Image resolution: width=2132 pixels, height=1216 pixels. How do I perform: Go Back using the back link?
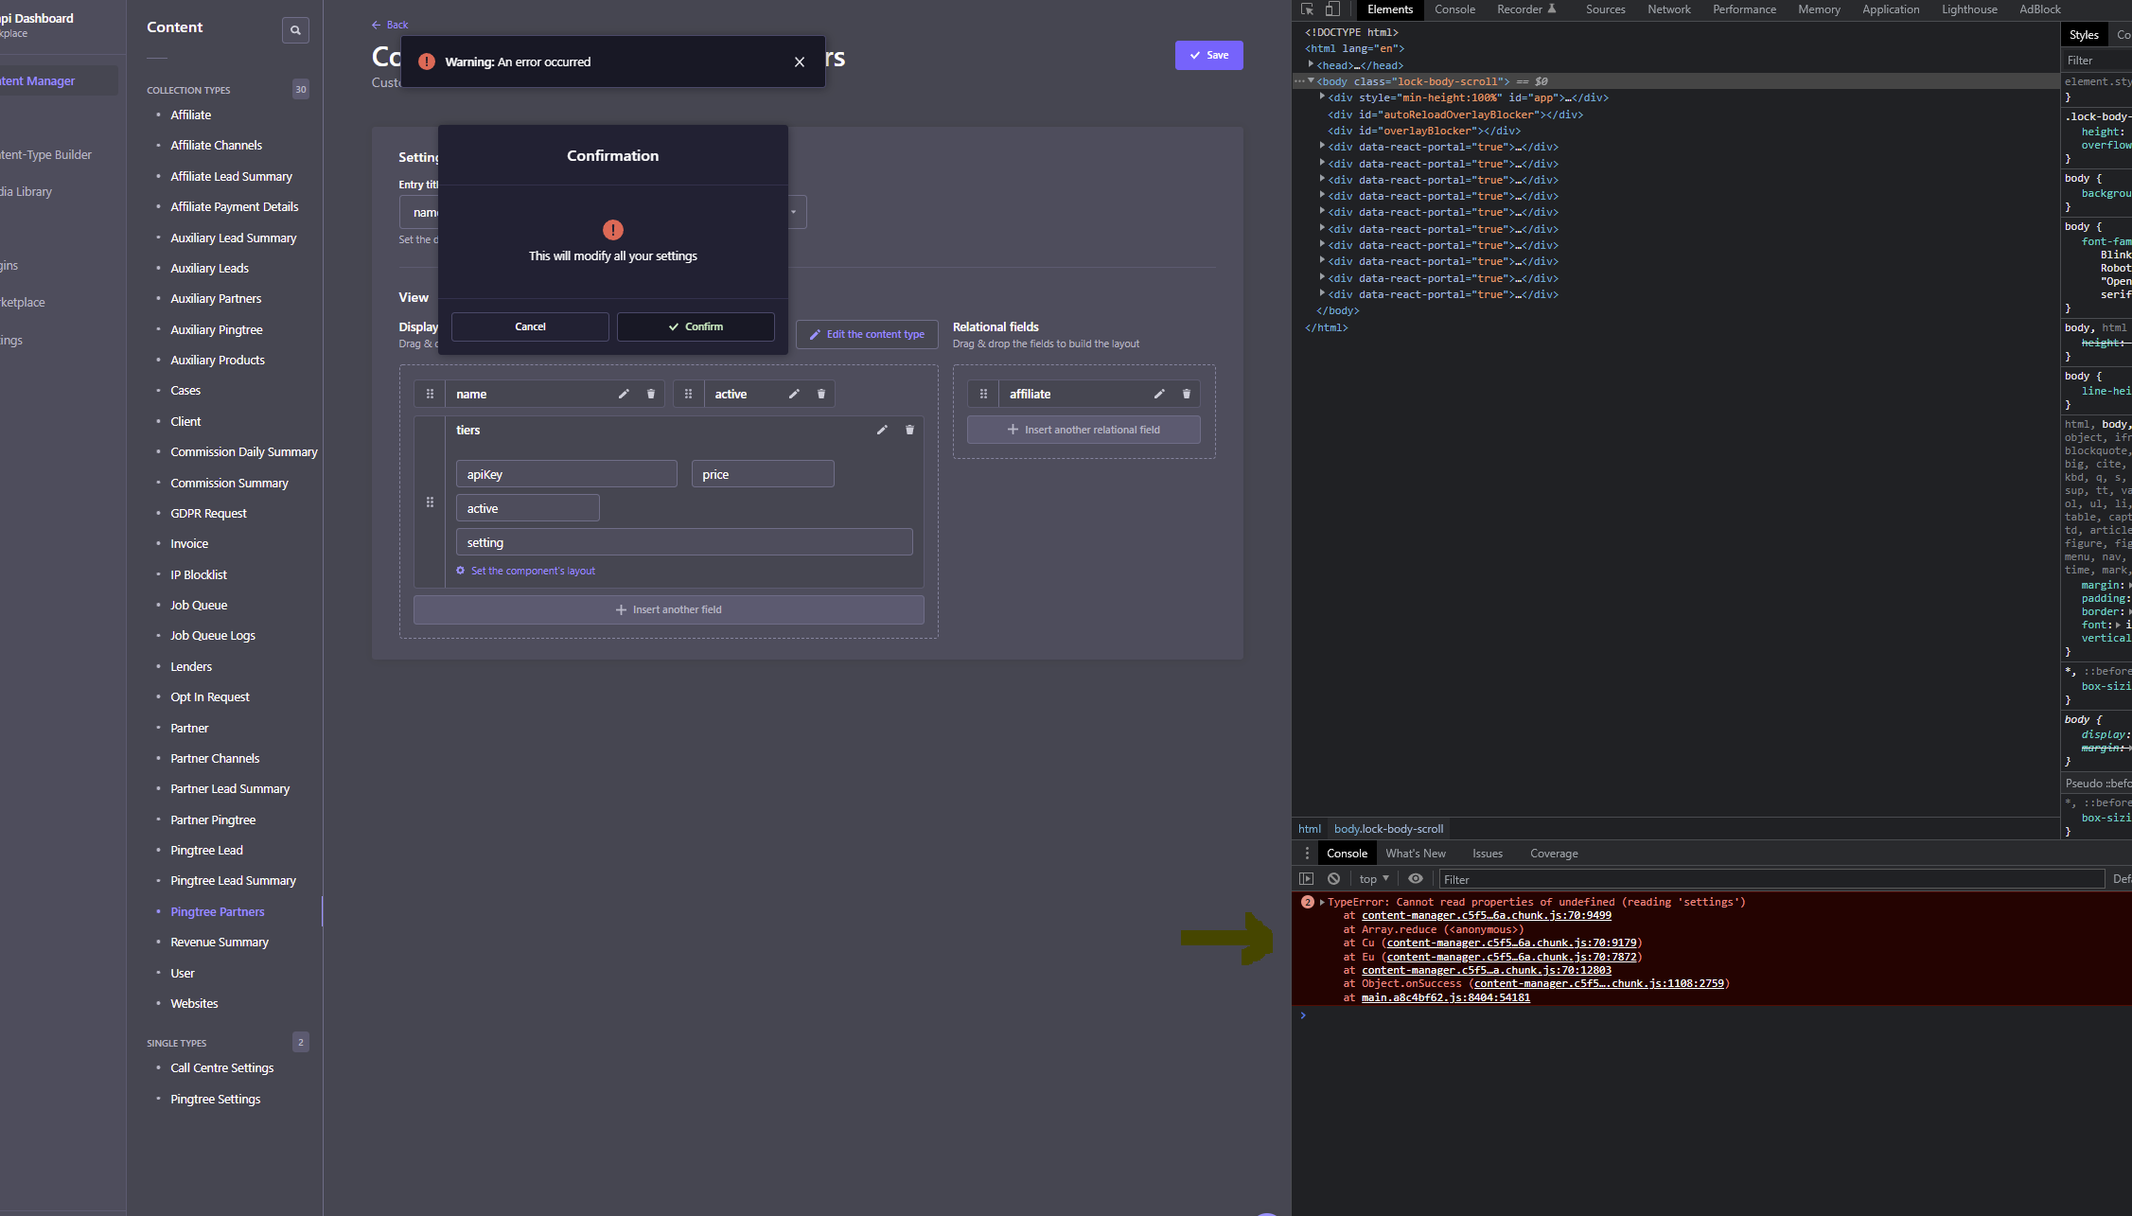click(x=390, y=25)
